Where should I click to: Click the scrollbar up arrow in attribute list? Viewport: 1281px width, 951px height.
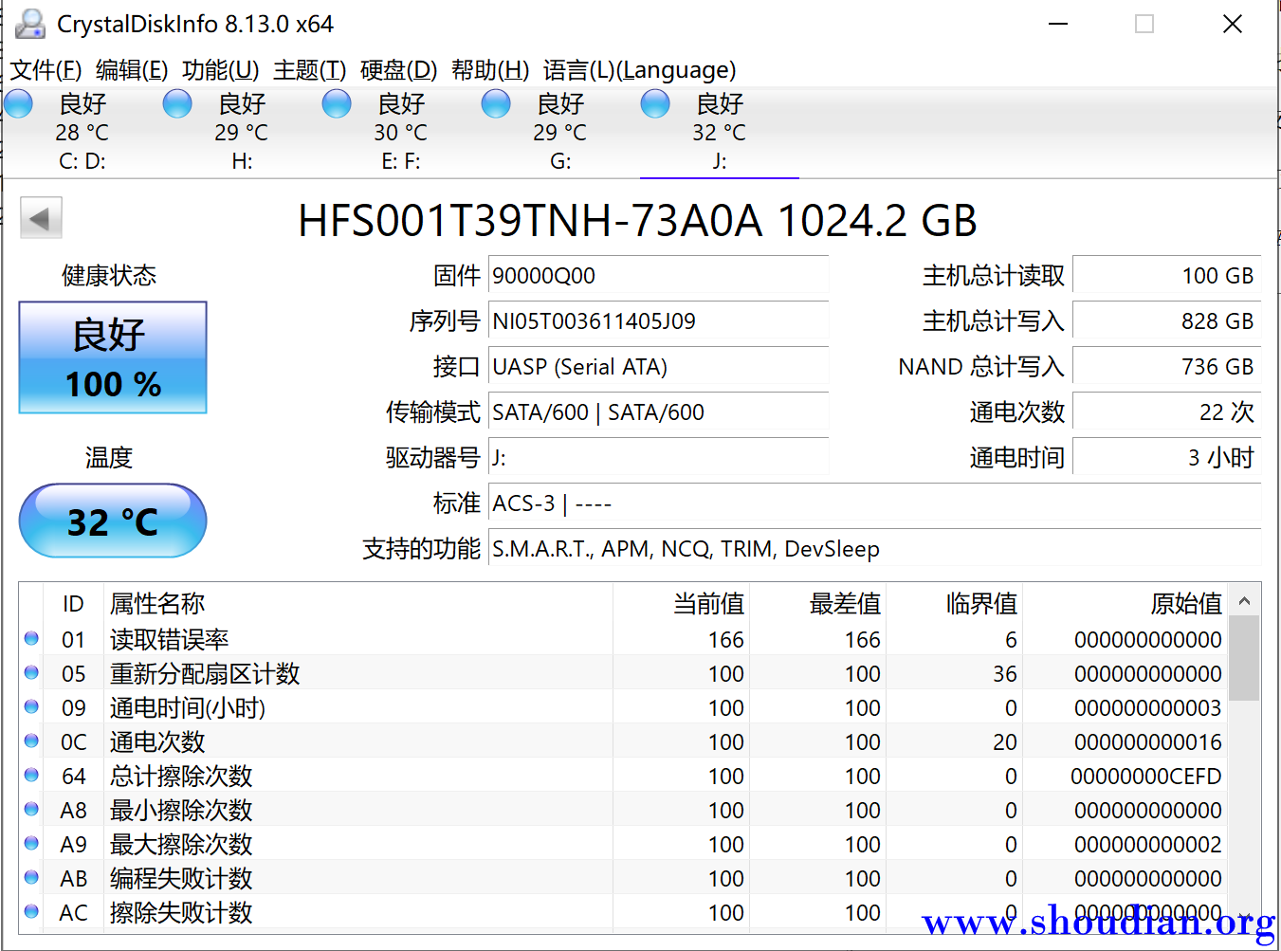pyautogui.click(x=1244, y=600)
